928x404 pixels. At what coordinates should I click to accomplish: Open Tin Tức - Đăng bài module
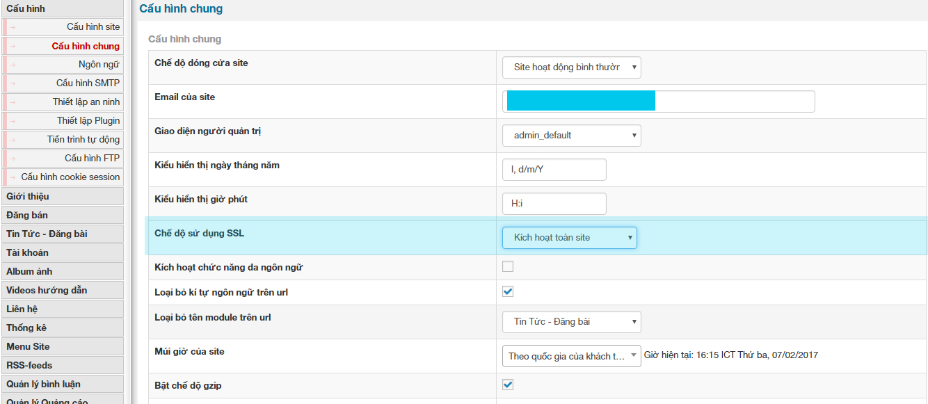(x=62, y=234)
